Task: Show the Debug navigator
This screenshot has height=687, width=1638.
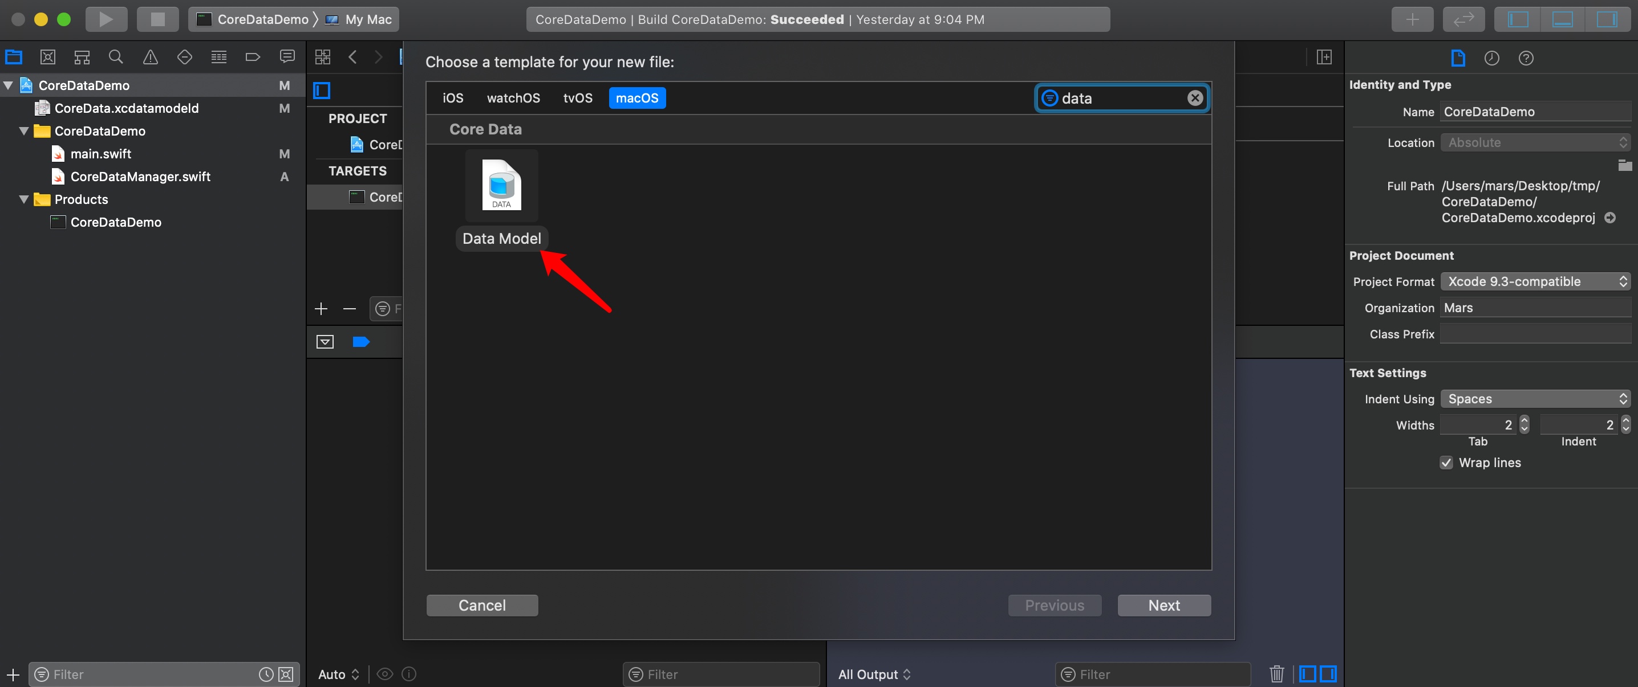Action: click(219, 57)
